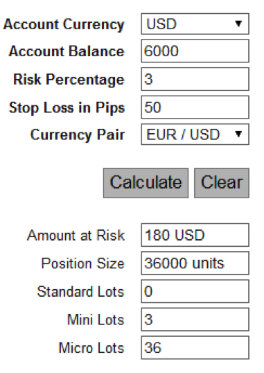Click the Clear button
The image size is (264, 373).
222,183
